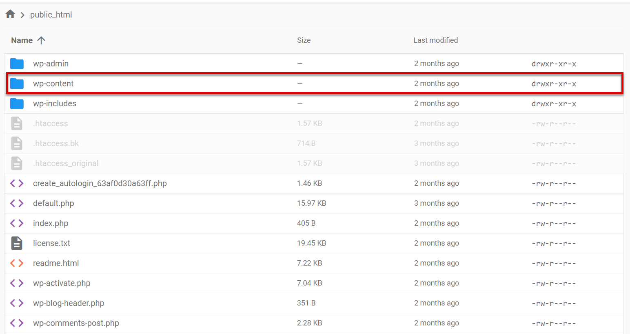The height and width of the screenshot is (334, 630).
Task: Click the default.php code file icon
Action: click(x=17, y=203)
